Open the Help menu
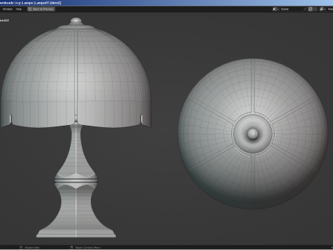The width and height of the screenshot is (333, 250). point(19,9)
